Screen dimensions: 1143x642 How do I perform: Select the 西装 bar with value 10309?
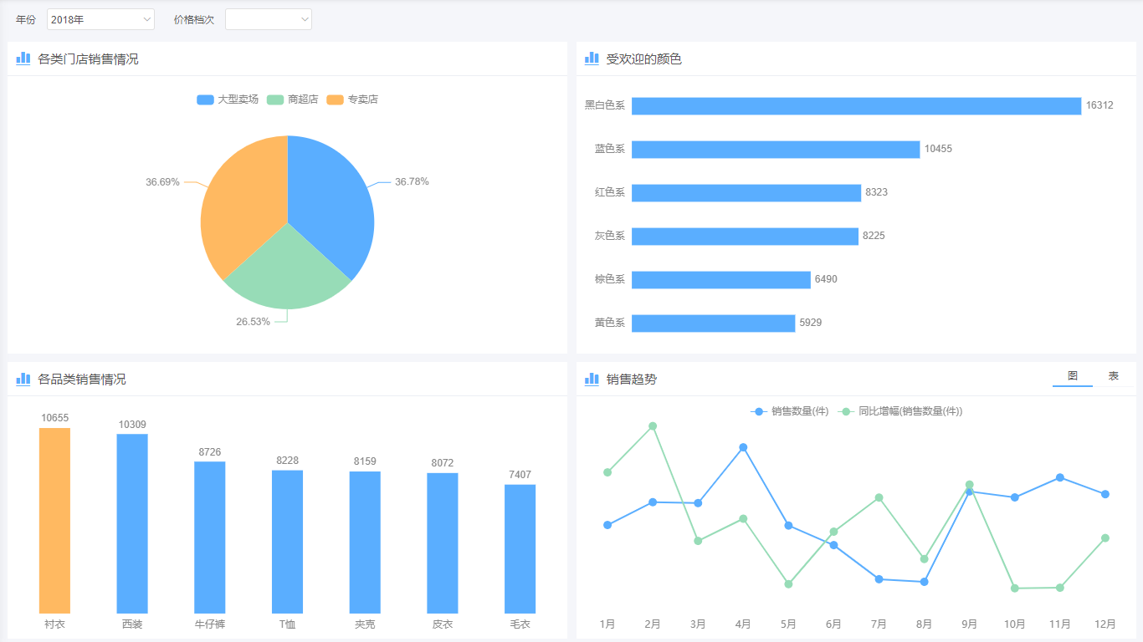pos(132,523)
